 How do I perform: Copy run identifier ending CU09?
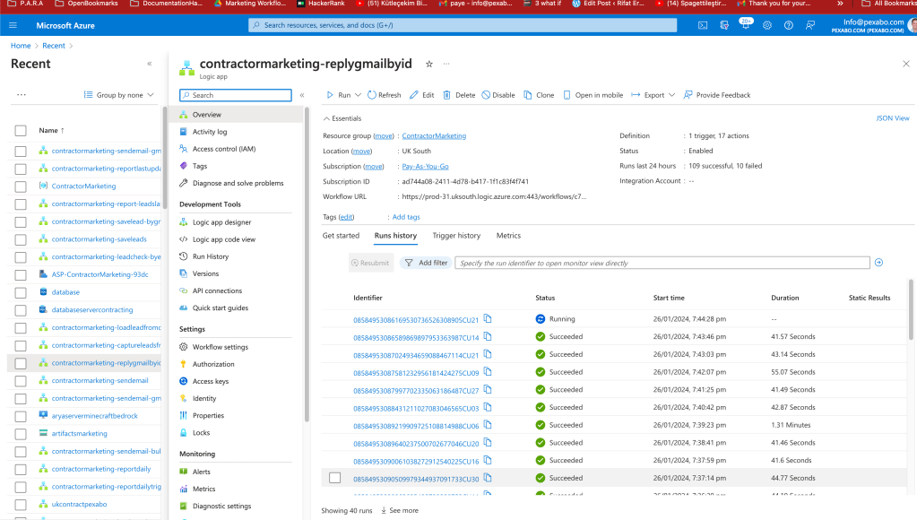point(488,371)
